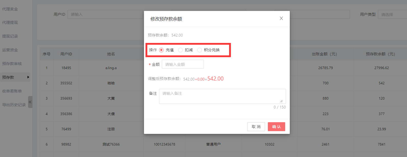The width and height of the screenshot is (407, 157).
Task: Collapse the sidebar with double-chevron icon
Action: point(30,102)
